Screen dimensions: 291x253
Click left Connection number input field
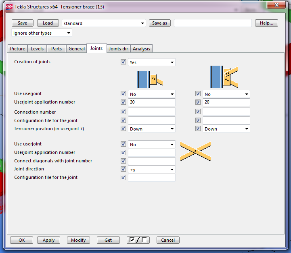152,112
